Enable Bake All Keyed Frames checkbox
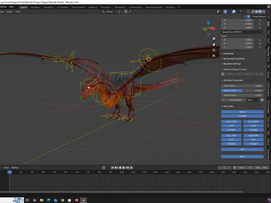 [222, 69]
